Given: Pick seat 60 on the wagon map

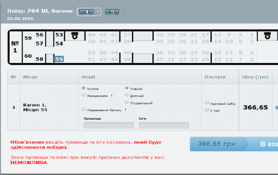Looking at the screenshot, I should click(28, 56).
